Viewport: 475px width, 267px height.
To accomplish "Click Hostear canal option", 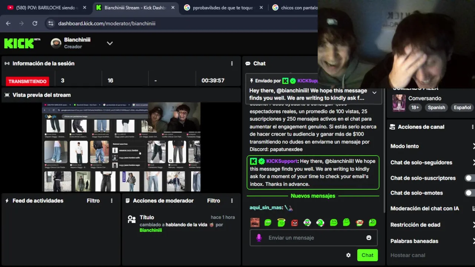I will pos(408,255).
